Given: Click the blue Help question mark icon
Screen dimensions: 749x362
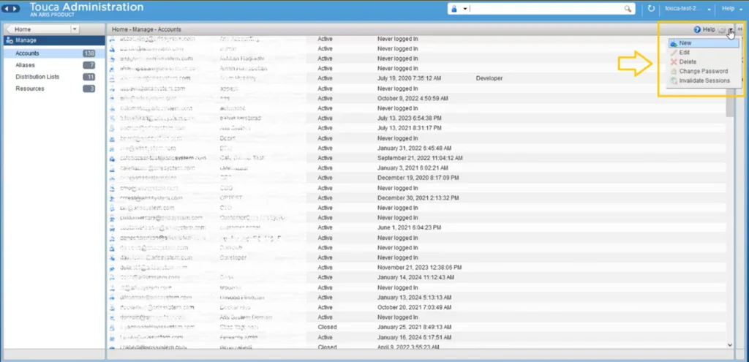Looking at the screenshot, I should click(697, 29).
